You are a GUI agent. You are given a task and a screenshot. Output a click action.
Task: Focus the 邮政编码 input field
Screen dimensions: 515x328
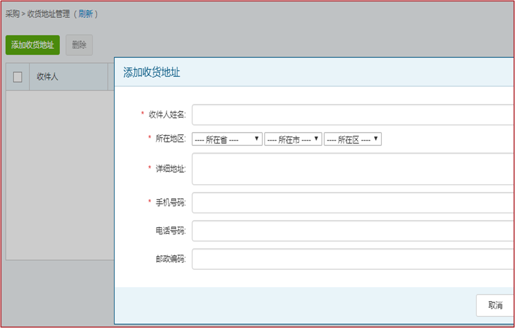[353, 259]
